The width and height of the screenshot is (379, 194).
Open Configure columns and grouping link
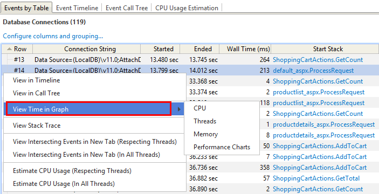(x=53, y=36)
